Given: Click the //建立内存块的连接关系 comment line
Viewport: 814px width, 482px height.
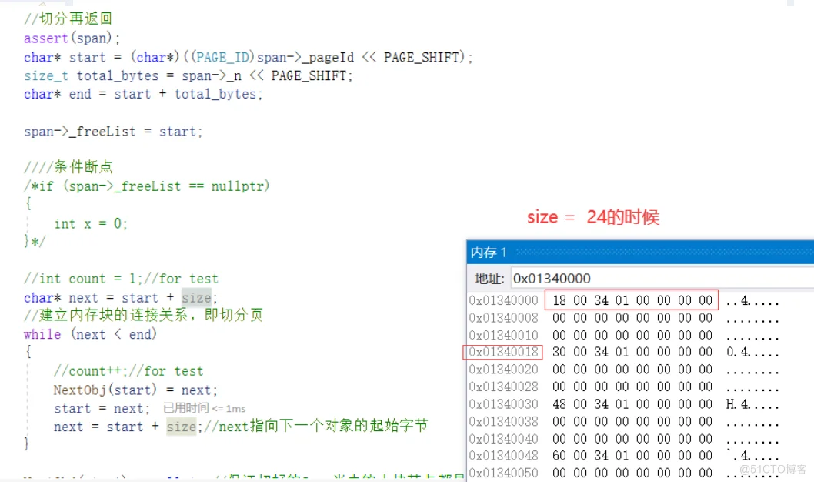Looking at the screenshot, I should click(143, 315).
